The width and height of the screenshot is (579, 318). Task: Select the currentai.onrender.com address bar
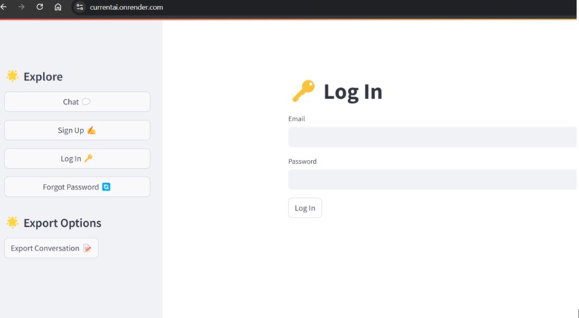coord(126,7)
